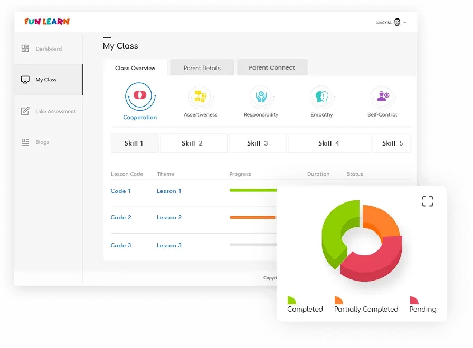Select the Cooperation skill icon
The image size is (473, 348).
click(140, 96)
